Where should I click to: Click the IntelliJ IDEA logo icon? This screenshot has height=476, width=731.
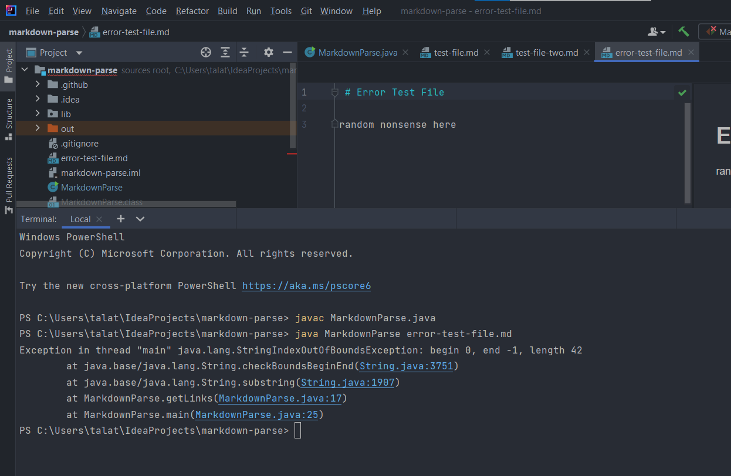click(x=11, y=11)
